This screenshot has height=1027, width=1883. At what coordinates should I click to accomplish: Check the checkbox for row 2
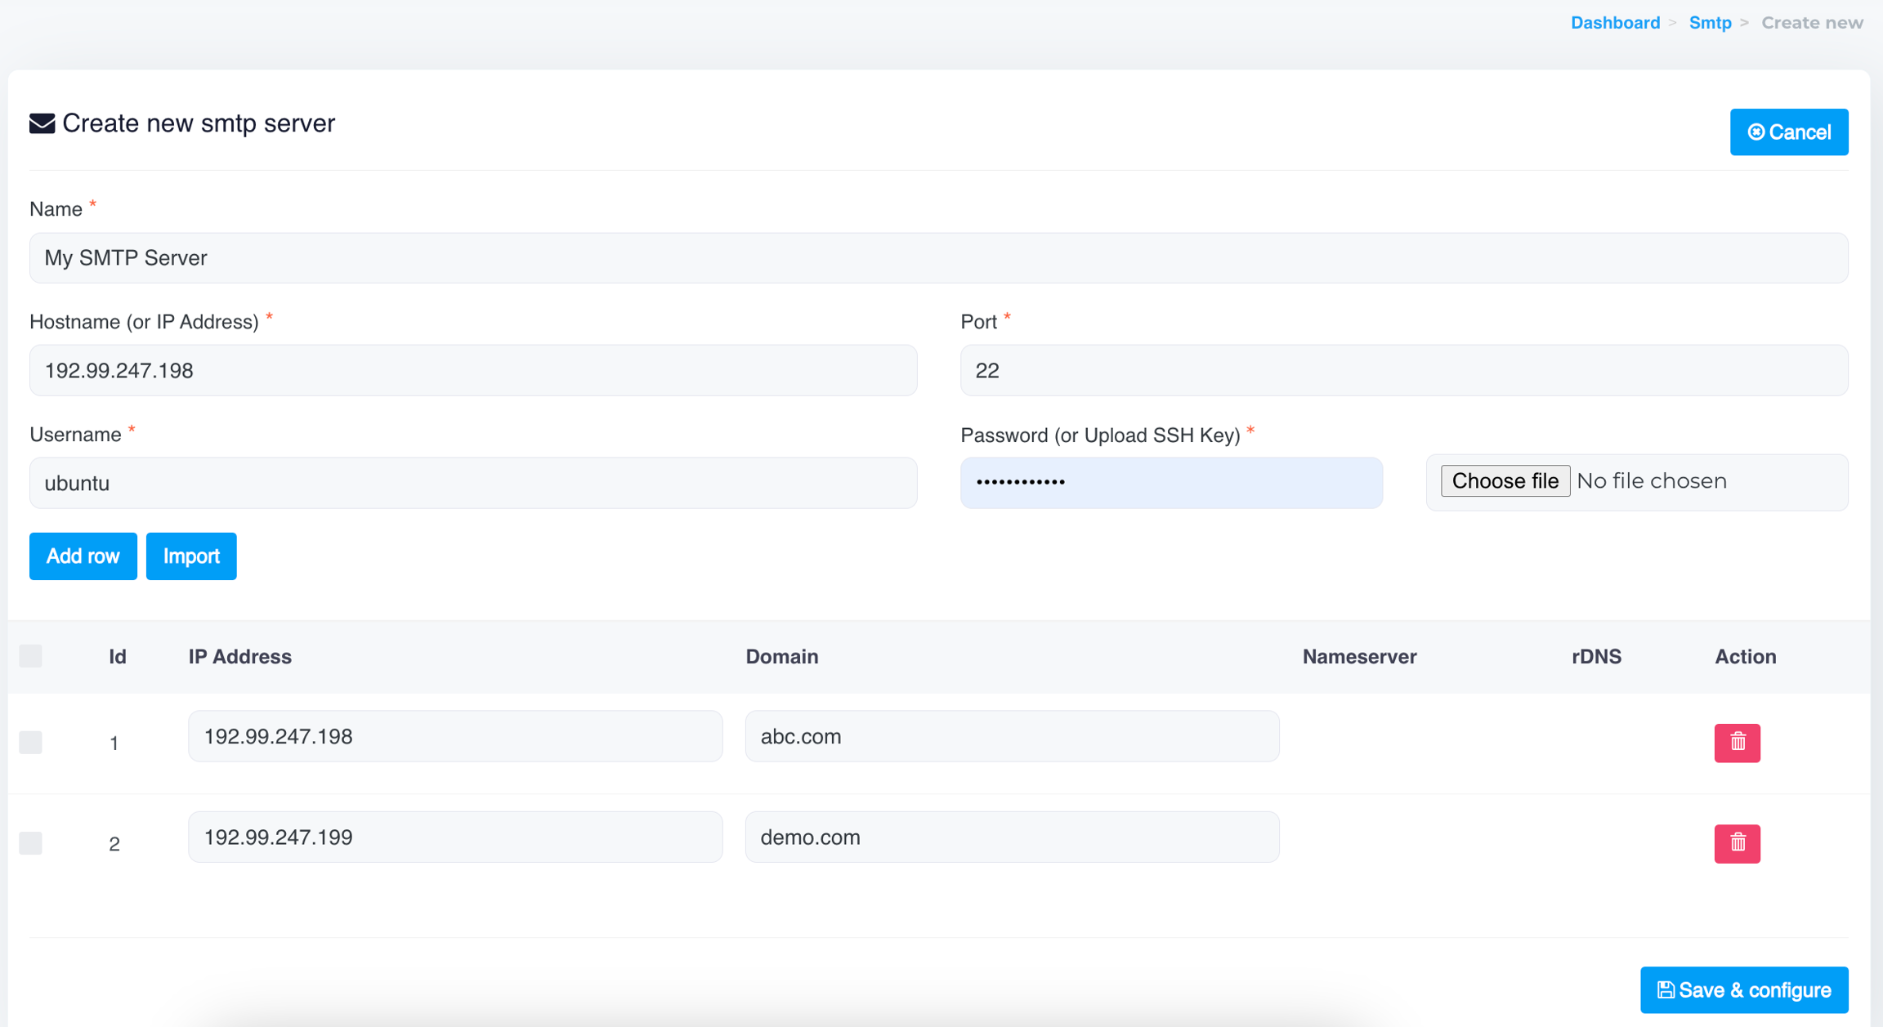point(31,842)
